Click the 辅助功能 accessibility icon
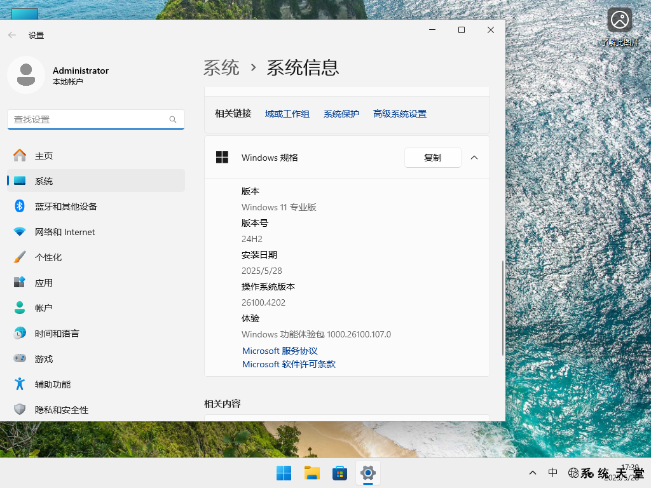The height and width of the screenshot is (488, 651). (20, 384)
